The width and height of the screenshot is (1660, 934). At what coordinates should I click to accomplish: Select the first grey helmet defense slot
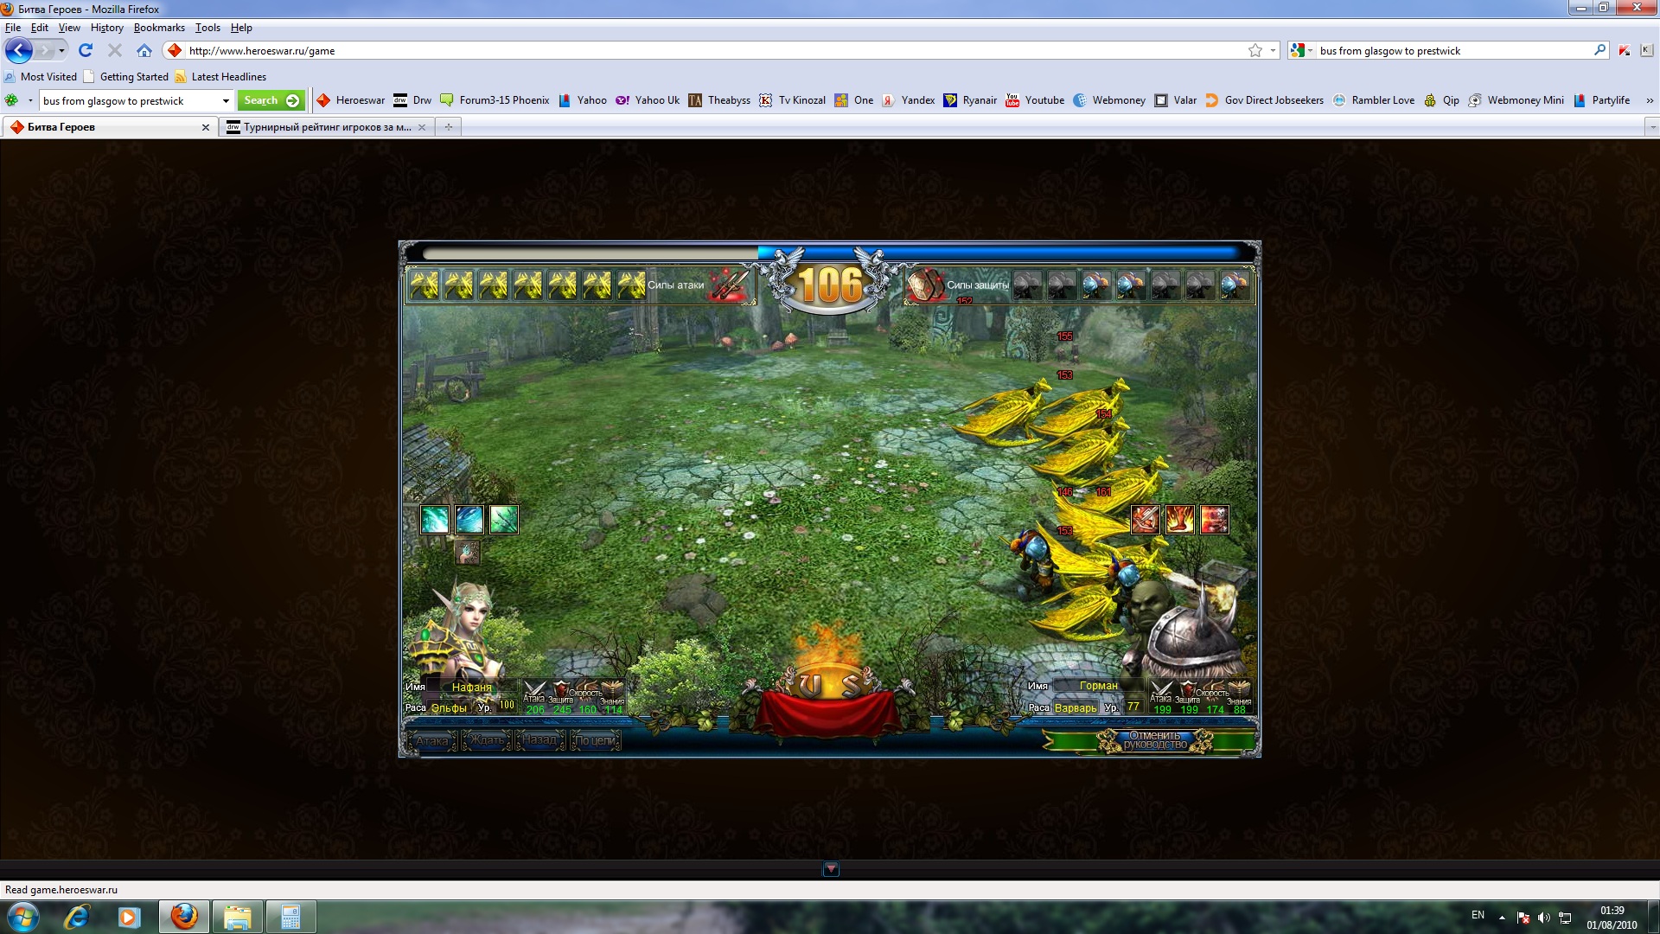[x=1028, y=285]
